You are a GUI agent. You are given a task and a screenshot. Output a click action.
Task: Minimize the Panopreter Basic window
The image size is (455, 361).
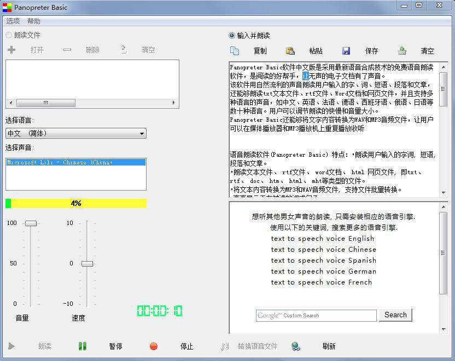(x=404, y=5)
